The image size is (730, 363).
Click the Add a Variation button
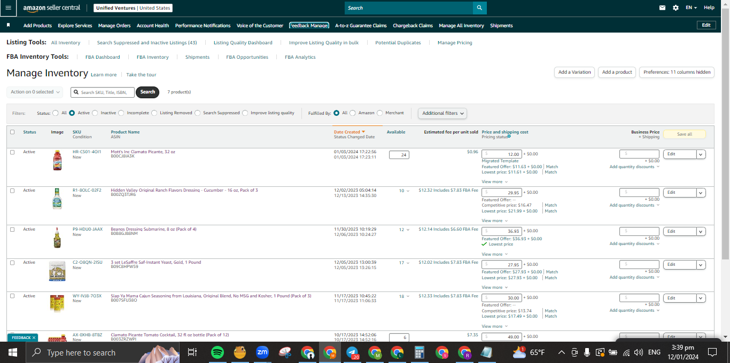pyautogui.click(x=574, y=72)
